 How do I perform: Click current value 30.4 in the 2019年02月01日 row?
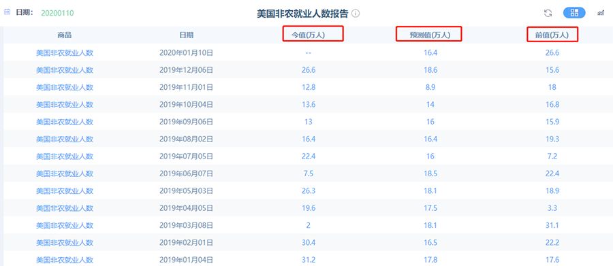coord(309,242)
